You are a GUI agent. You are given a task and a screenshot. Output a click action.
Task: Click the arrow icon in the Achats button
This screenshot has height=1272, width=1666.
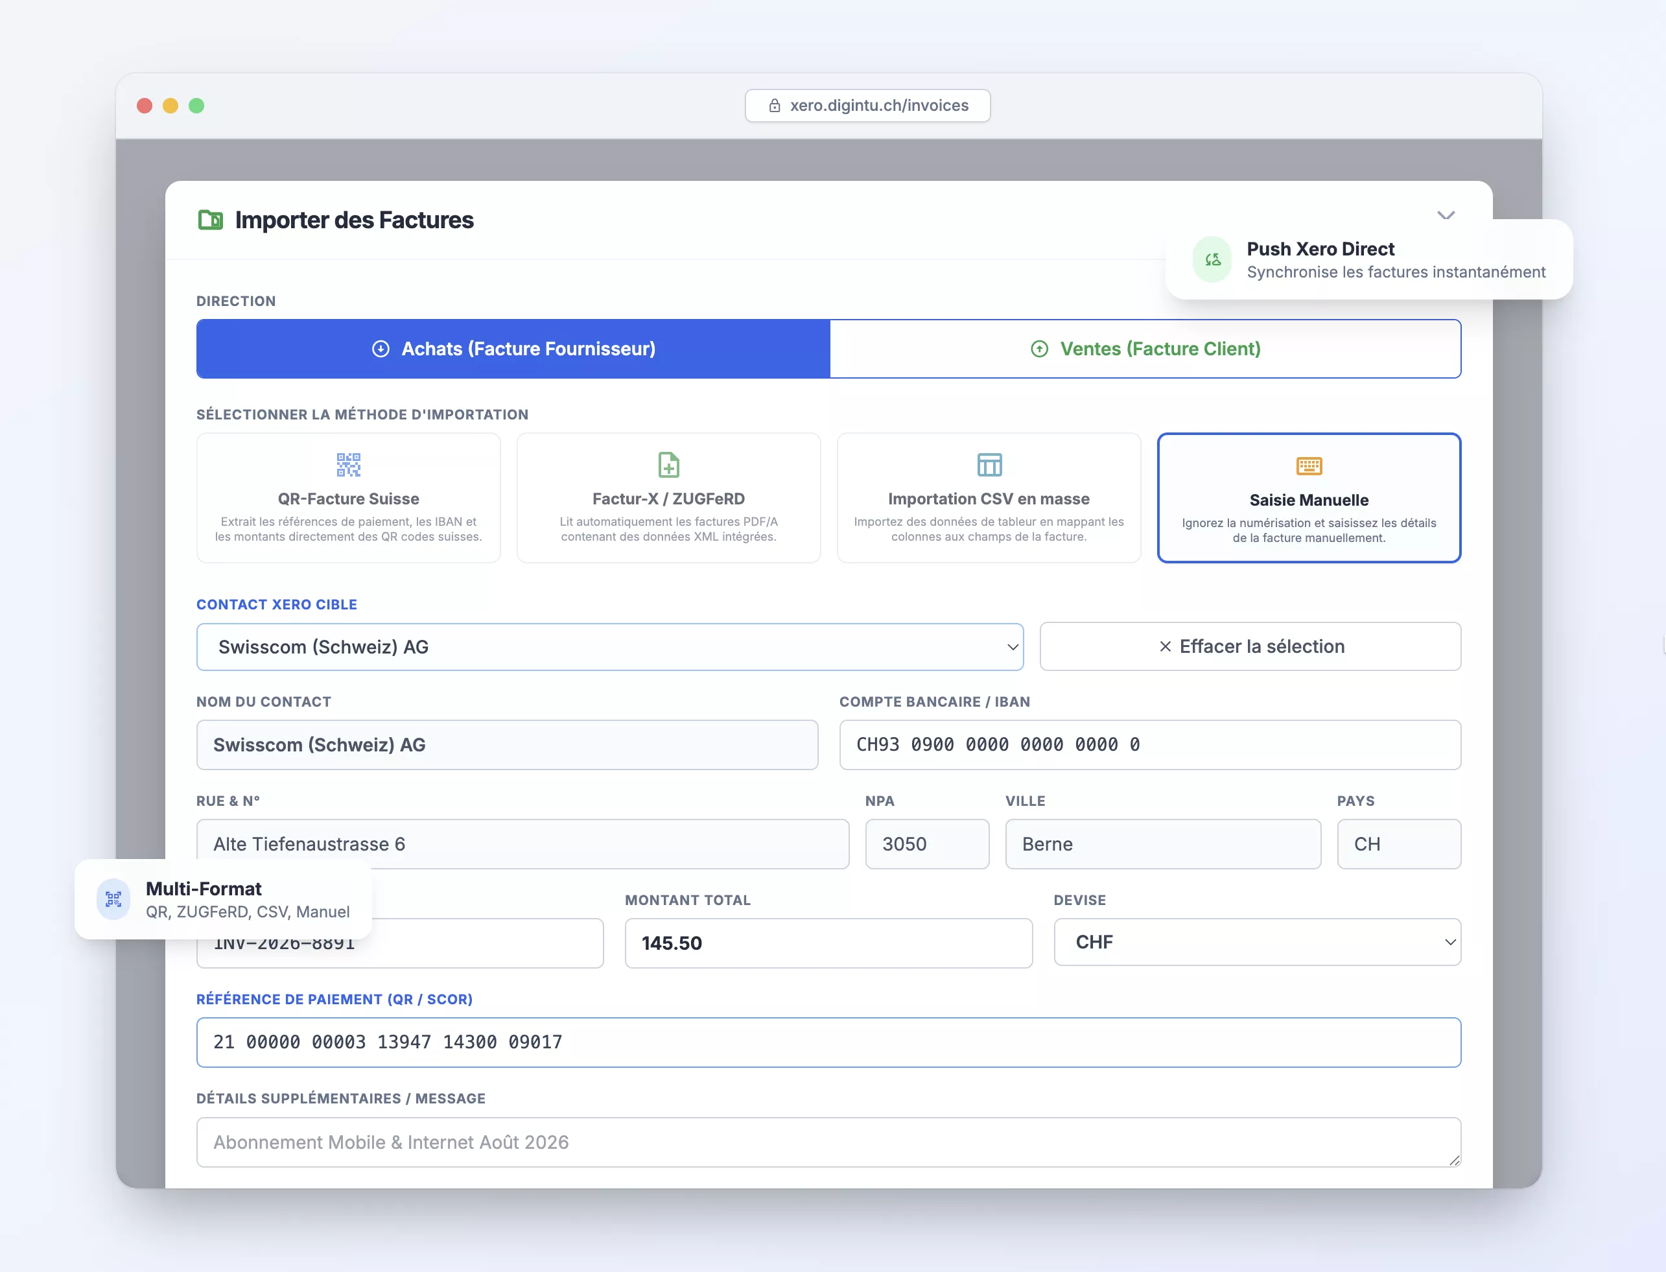tap(381, 348)
